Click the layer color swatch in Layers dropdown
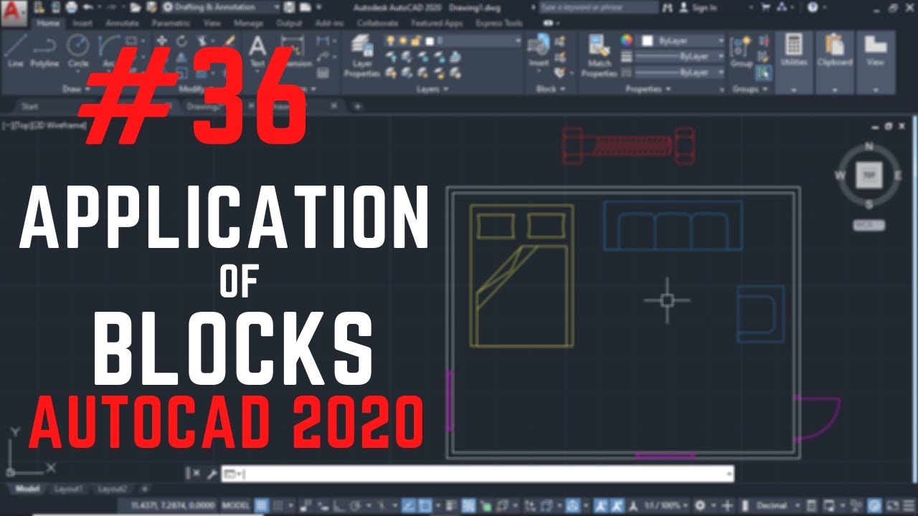Screen dimensions: 918x516 [429, 41]
